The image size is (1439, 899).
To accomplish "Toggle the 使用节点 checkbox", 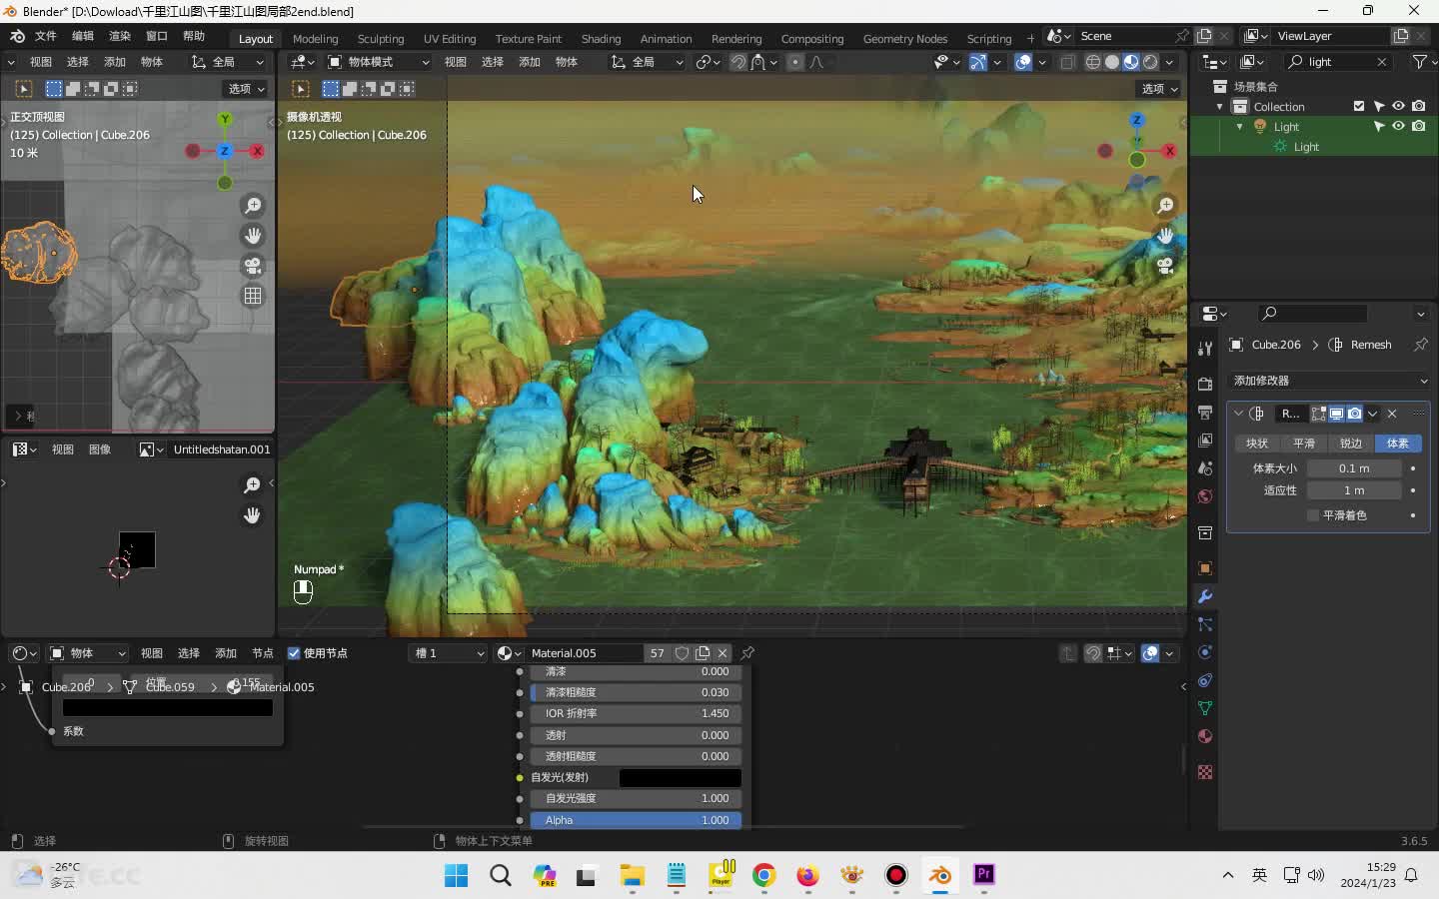I will pyautogui.click(x=294, y=653).
